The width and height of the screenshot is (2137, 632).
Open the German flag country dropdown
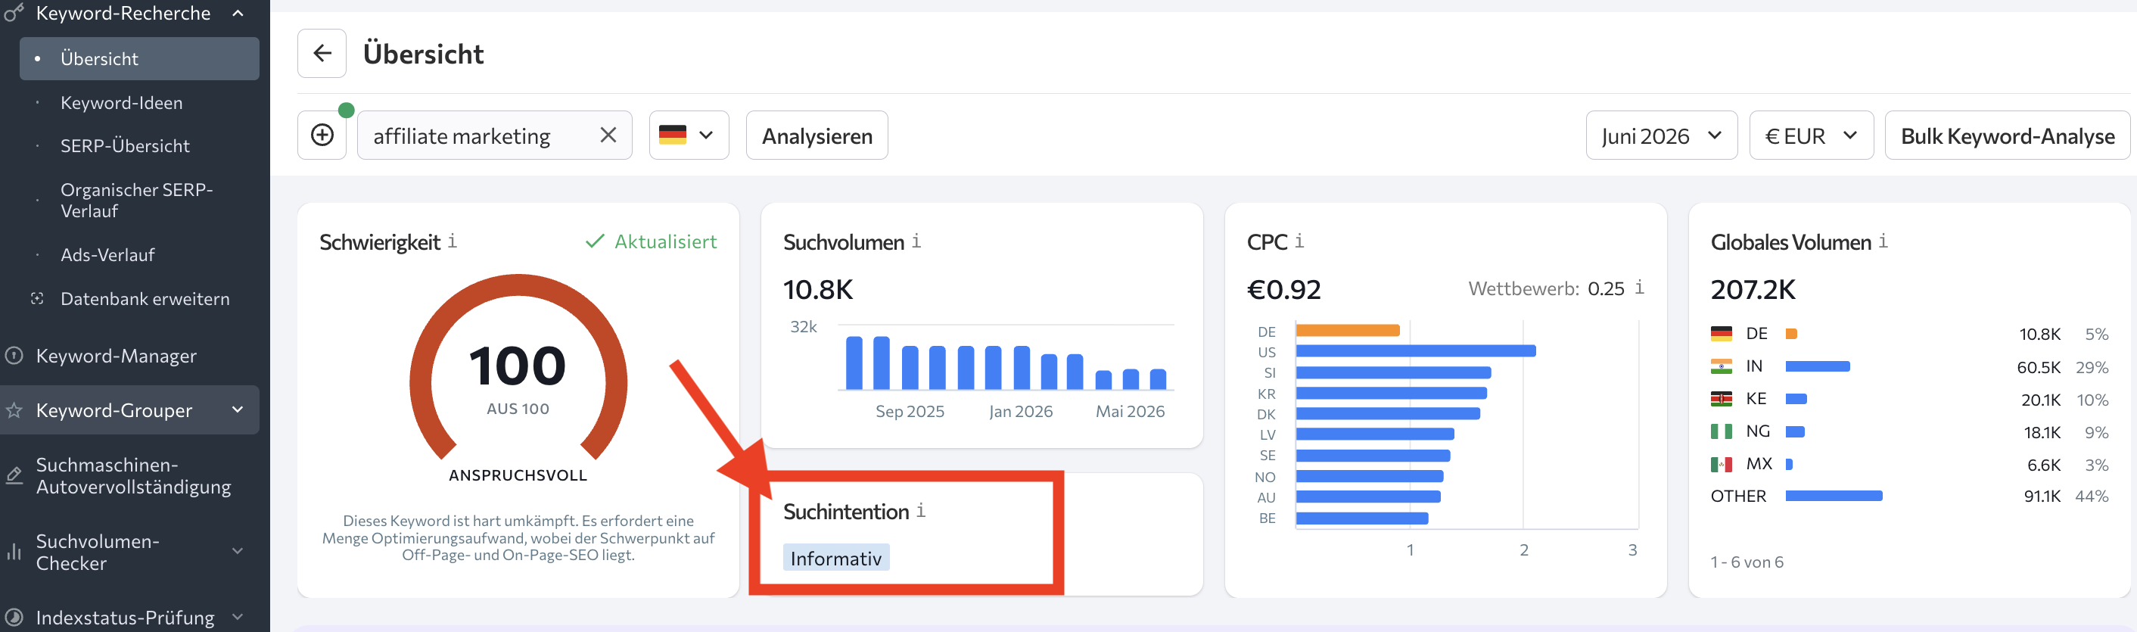coord(689,135)
